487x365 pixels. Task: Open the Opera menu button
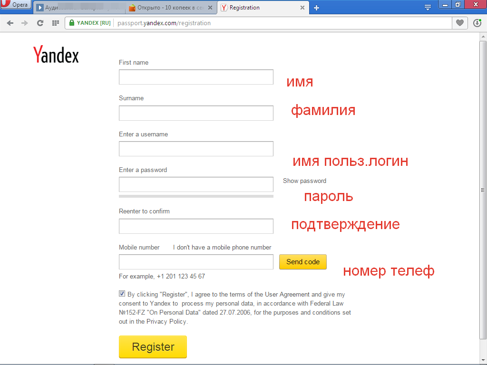pyautogui.click(x=16, y=4)
